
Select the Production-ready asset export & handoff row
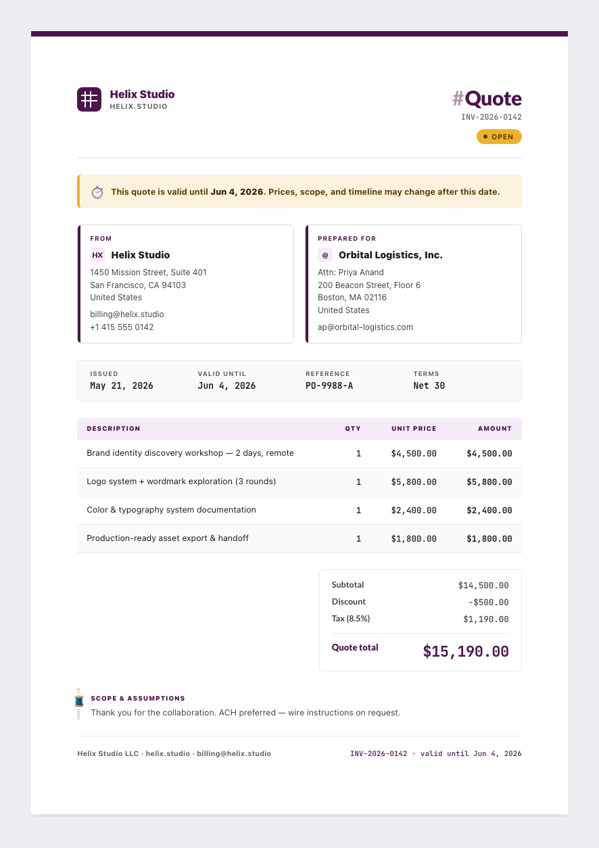click(299, 539)
